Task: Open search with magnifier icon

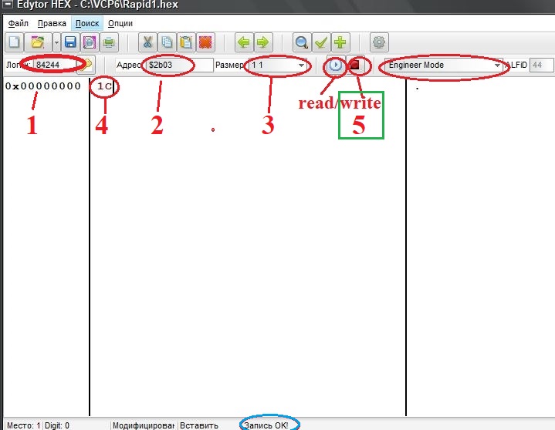Action: pyautogui.click(x=302, y=42)
